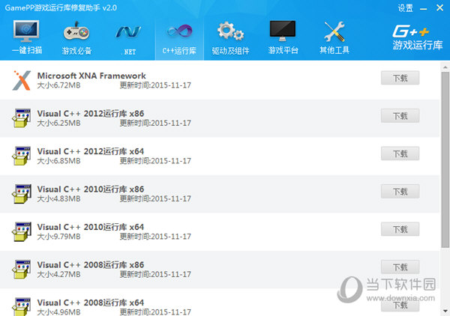Download Visual C++ 2008运行库 x64
This screenshot has height=316, width=450.
pyautogui.click(x=400, y=305)
